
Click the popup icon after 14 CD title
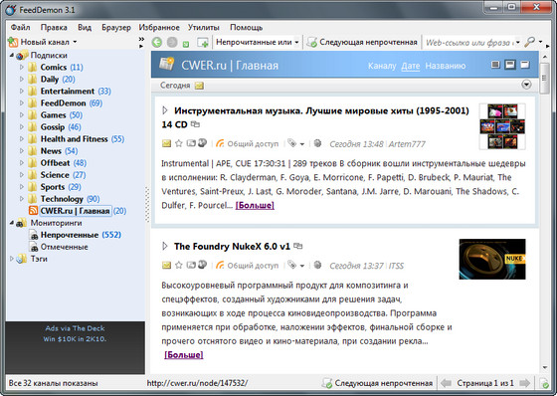[195, 124]
